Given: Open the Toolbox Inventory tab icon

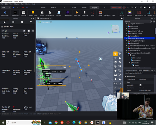Looking at the screenshot, I should tap(13, 22).
